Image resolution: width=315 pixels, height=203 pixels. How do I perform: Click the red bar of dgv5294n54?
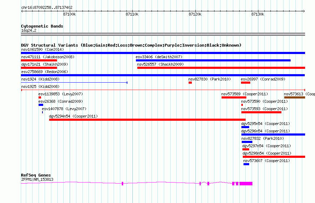pyautogui.click(x=147, y=120)
